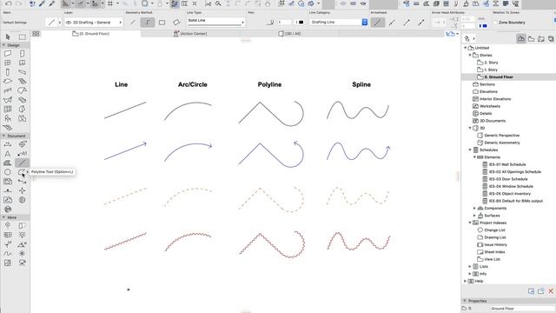Select the Slab tool
This screenshot has height=313, width=556.
[x=8, y=81]
